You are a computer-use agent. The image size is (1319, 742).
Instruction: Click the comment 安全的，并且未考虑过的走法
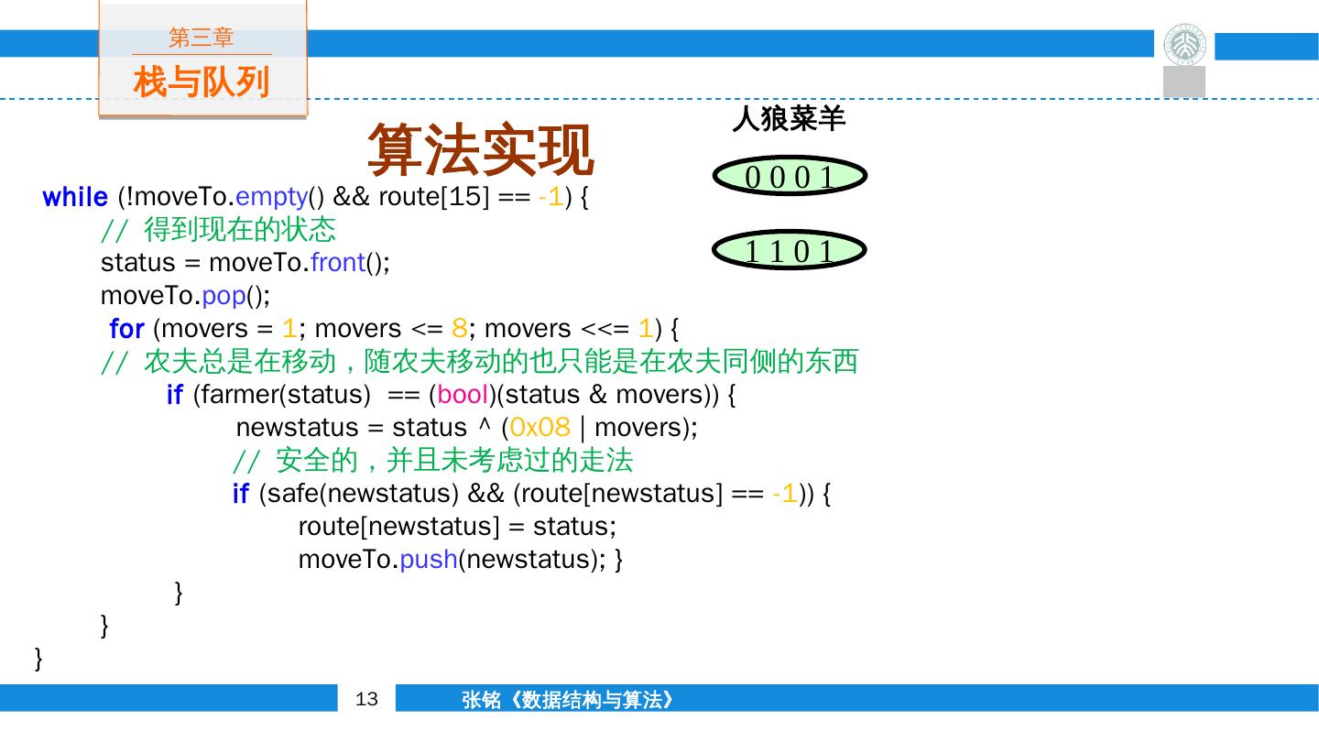tap(433, 460)
